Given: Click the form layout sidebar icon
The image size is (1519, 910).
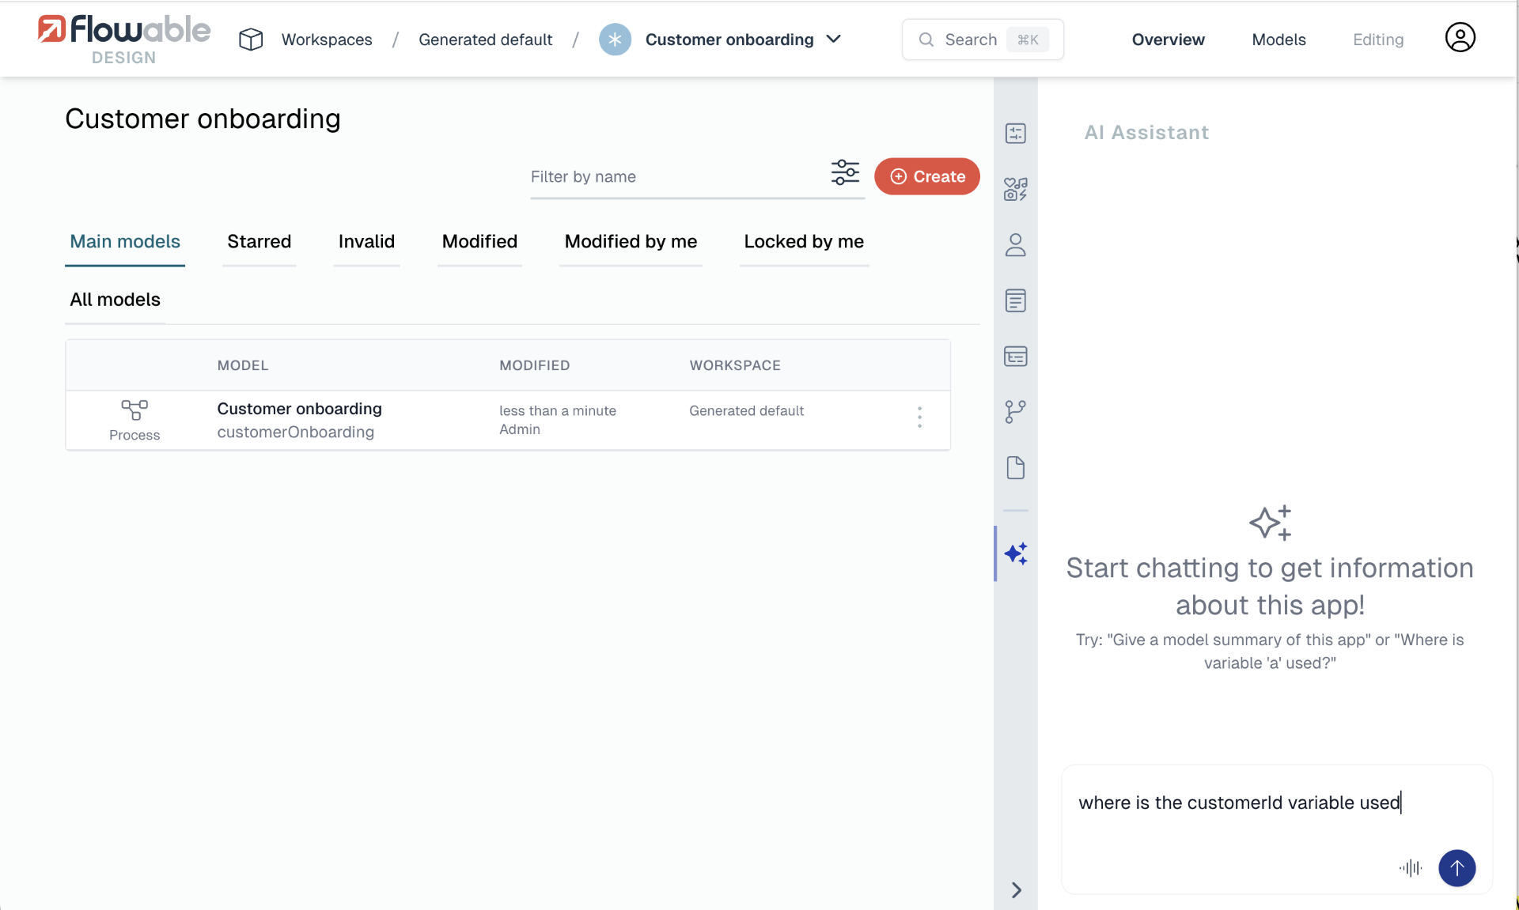Looking at the screenshot, I should [x=1016, y=357].
